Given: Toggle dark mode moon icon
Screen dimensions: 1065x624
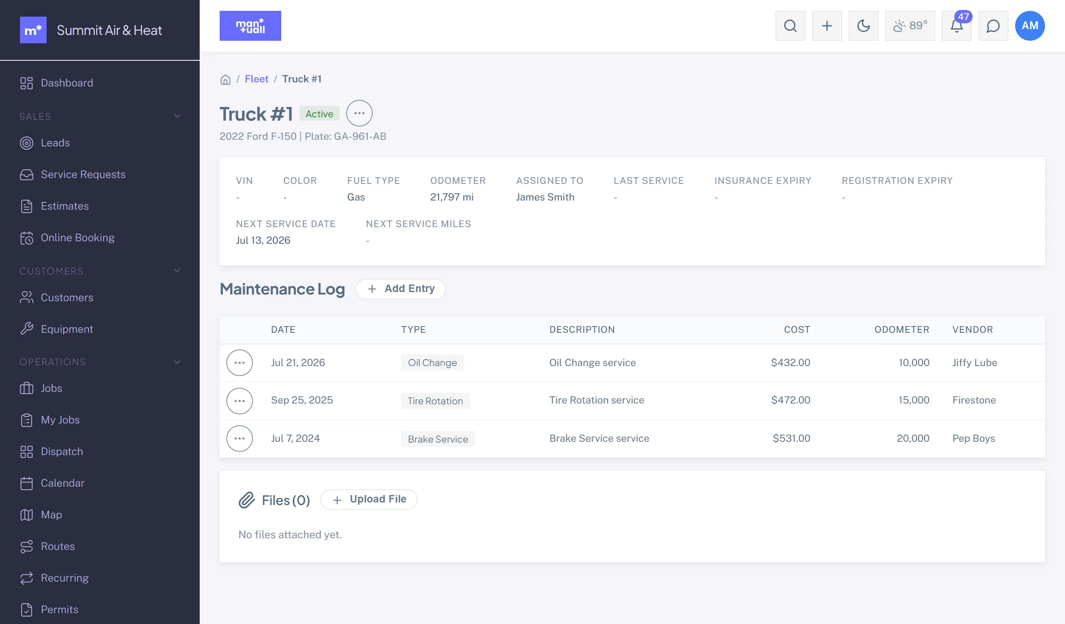Looking at the screenshot, I should tap(863, 26).
